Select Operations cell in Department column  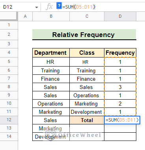click(x=51, y=104)
